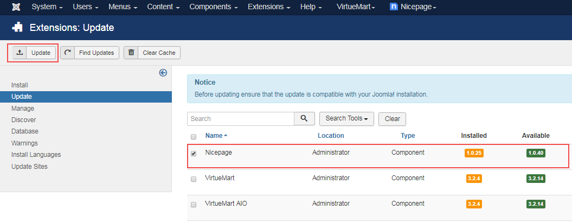Viewport: 572px width, 222px height.
Task: Click the Clear Cache button label
Action: coord(159,53)
